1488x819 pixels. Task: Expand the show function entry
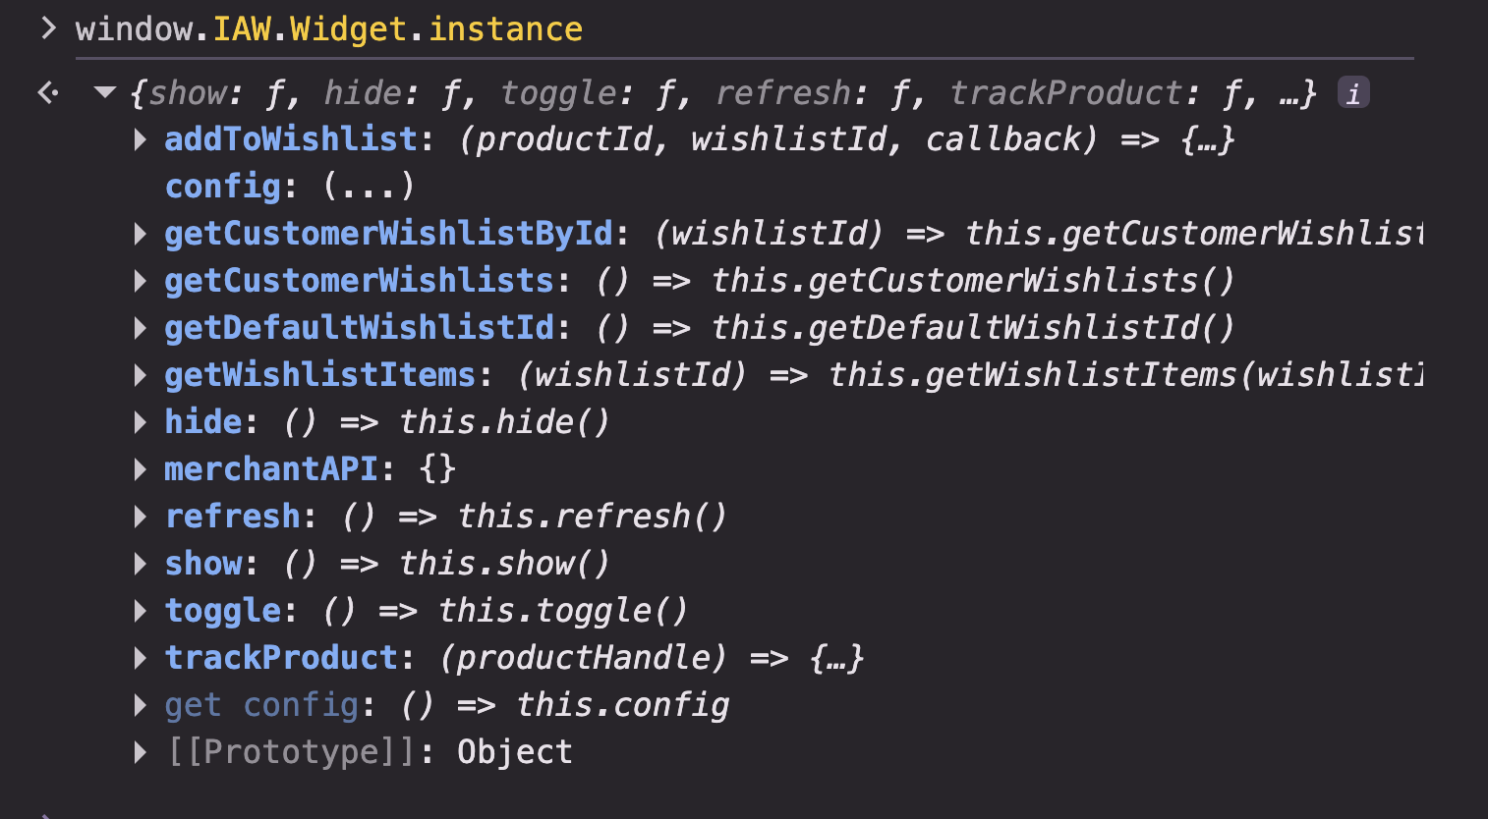[141, 564]
